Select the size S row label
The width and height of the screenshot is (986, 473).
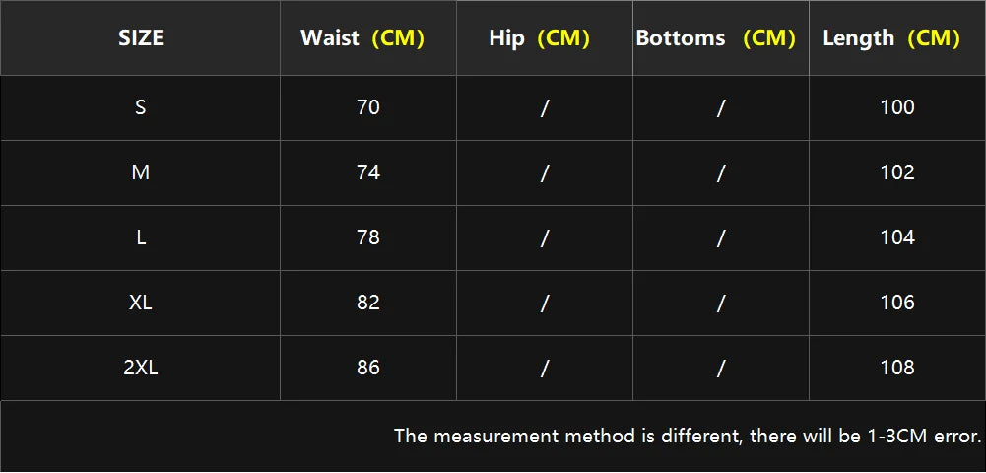point(141,107)
